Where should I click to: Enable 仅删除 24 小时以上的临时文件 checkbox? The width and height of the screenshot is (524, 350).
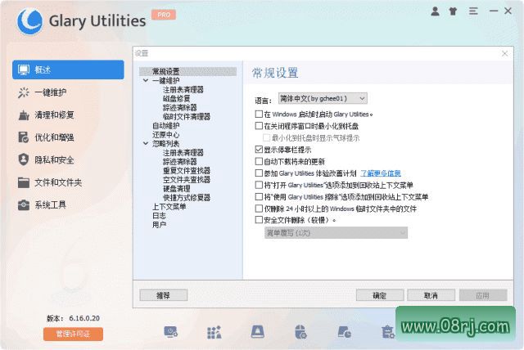point(259,209)
